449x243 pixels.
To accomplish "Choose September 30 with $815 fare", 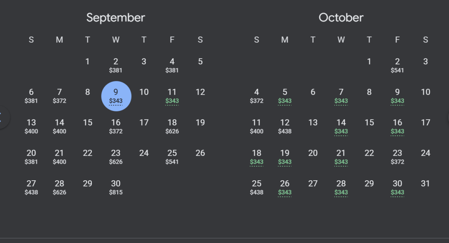I will pyautogui.click(x=116, y=187).
